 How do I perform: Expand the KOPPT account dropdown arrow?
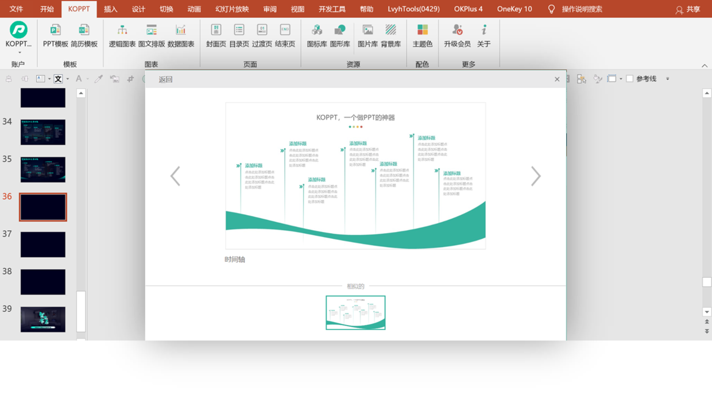coord(19,52)
